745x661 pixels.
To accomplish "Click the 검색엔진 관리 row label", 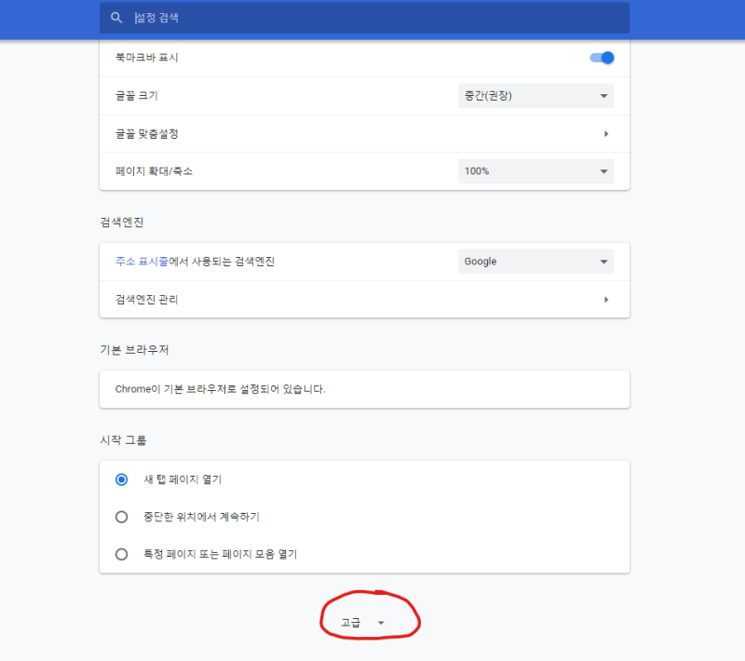I will (147, 300).
